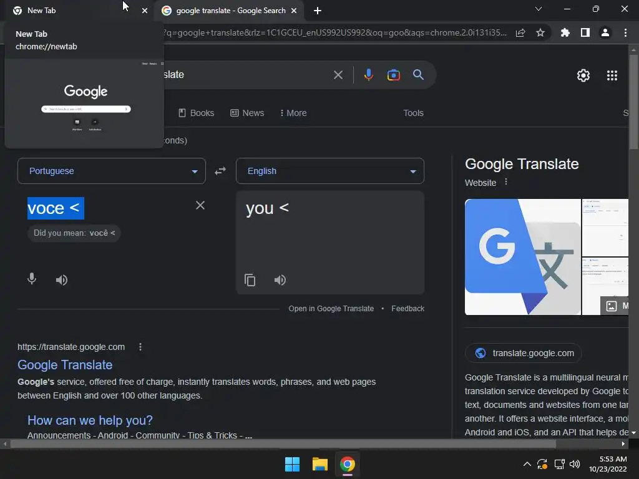The height and width of the screenshot is (479, 639).
Task: Open the Chrome profile avatar
Action: [x=605, y=32]
